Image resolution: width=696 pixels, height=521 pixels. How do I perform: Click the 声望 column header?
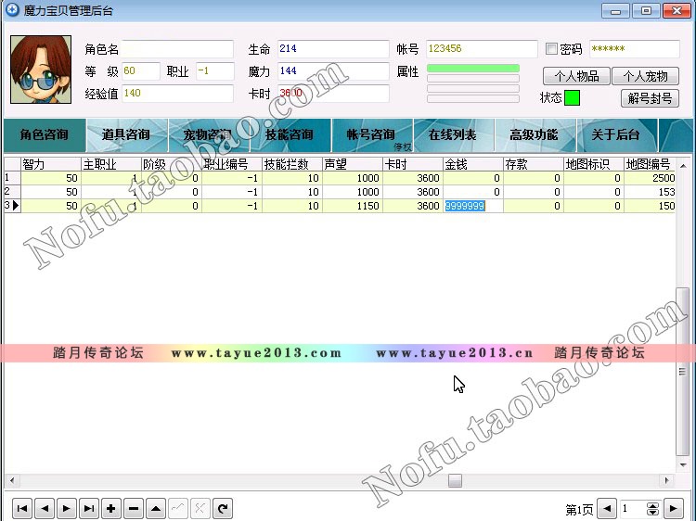coord(353,164)
